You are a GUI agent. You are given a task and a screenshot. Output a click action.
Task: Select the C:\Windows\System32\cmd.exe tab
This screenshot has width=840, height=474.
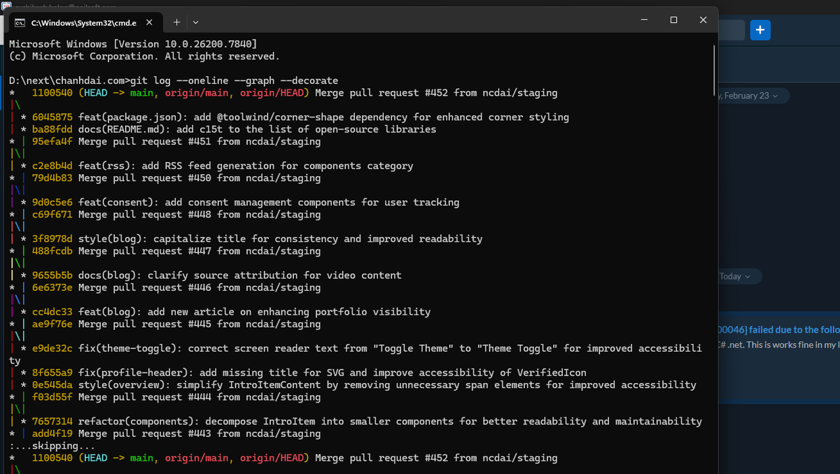pyautogui.click(x=85, y=22)
